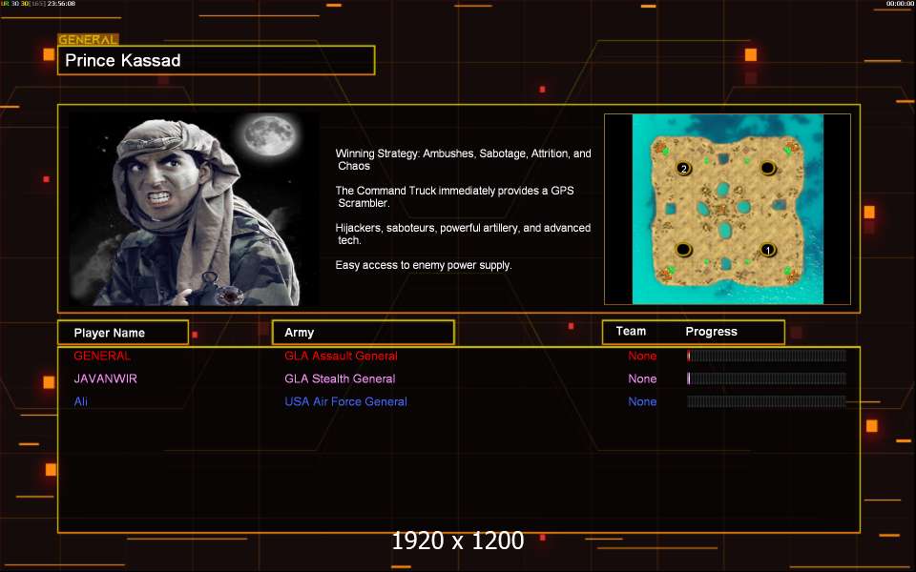Select start position marker 2 on map

[683, 169]
